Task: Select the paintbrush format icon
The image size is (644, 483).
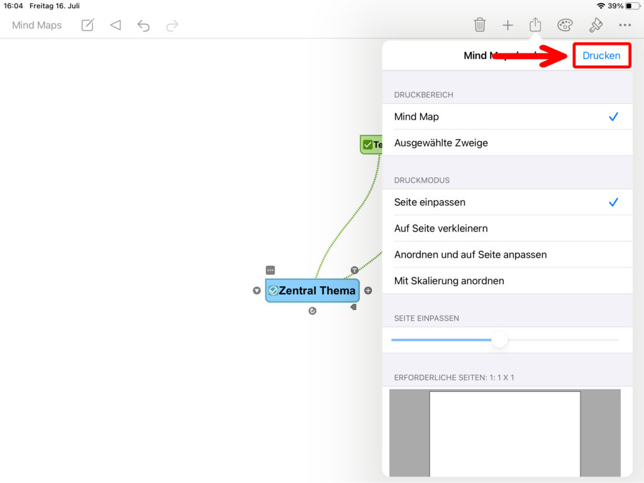Action: pos(595,25)
